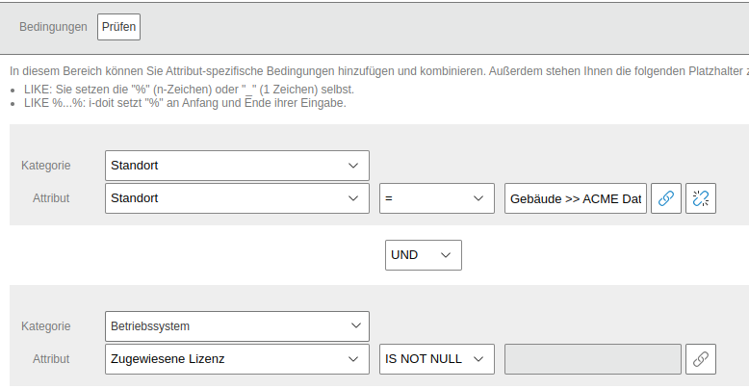Screen dimensions: 749x389
Task: Click the LIKE %...% hint line
Action: pyautogui.click(x=183, y=103)
